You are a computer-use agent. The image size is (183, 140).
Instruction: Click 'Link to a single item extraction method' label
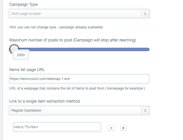coord(44,101)
